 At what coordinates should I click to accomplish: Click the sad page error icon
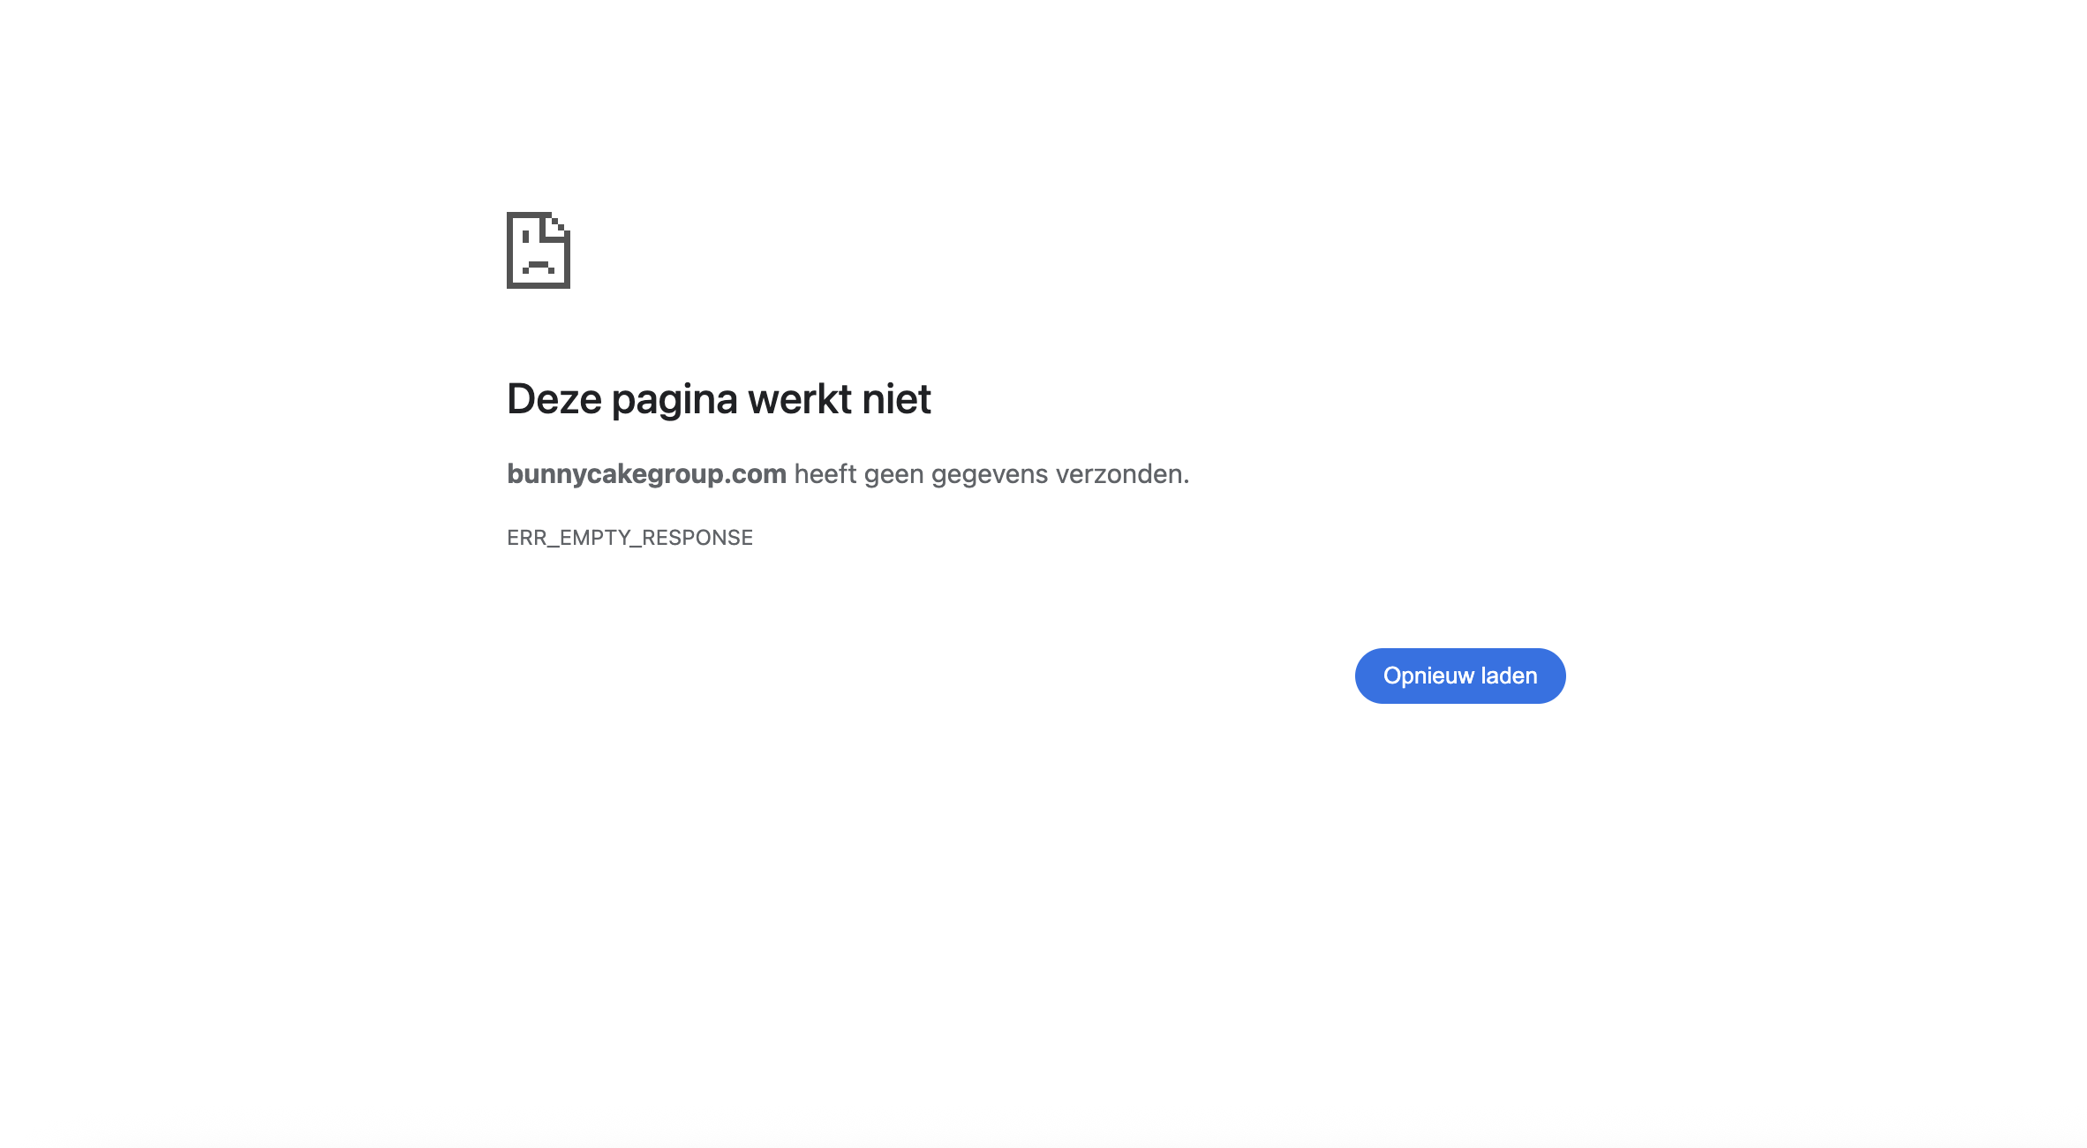coord(539,250)
